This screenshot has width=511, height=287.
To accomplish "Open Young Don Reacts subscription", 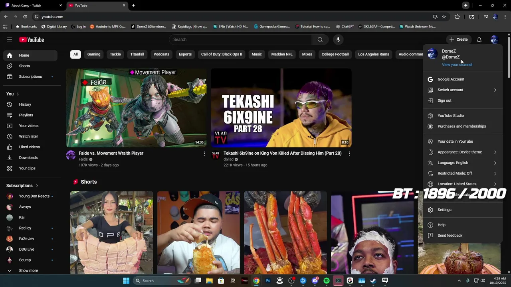I will pos(30,196).
